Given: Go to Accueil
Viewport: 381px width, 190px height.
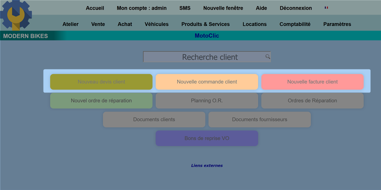Looking at the screenshot, I should click(x=95, y=8).
